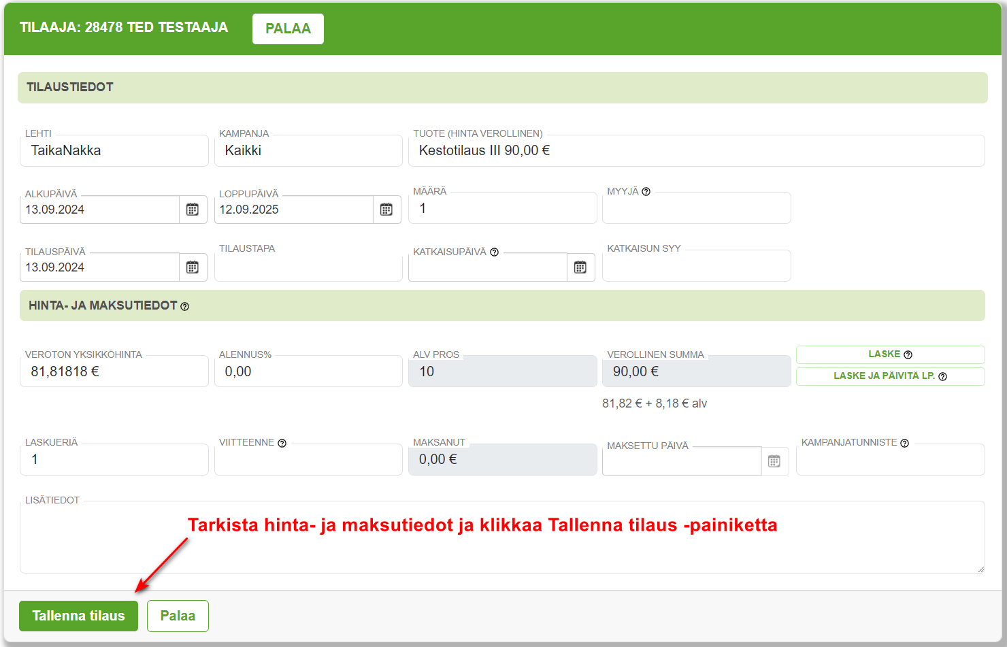Image resolution: width=1007 pixels, height=647 pixels.
Task: Click the Palaa button in the footer
Action: point(178,616)
